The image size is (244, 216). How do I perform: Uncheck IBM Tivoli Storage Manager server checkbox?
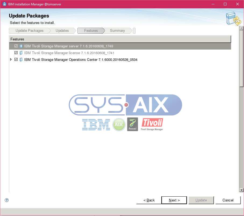pyautogui.click(x=16, y=46)
